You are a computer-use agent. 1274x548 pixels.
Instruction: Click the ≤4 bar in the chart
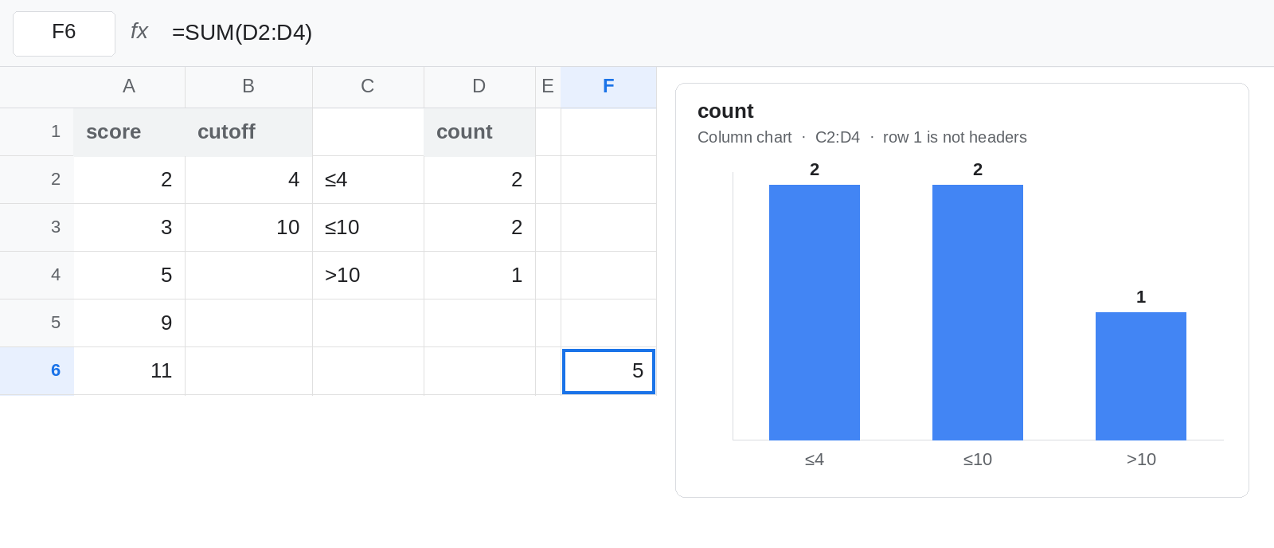(x=815, y=312)
